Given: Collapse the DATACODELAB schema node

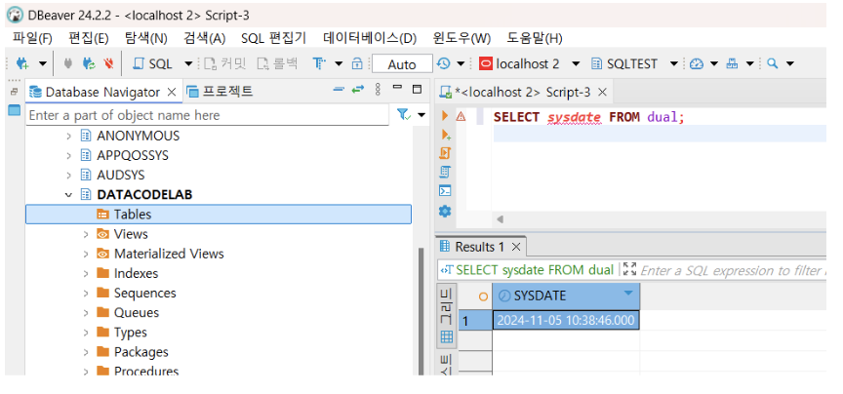Looking at the screenshot, I should 69,194.
